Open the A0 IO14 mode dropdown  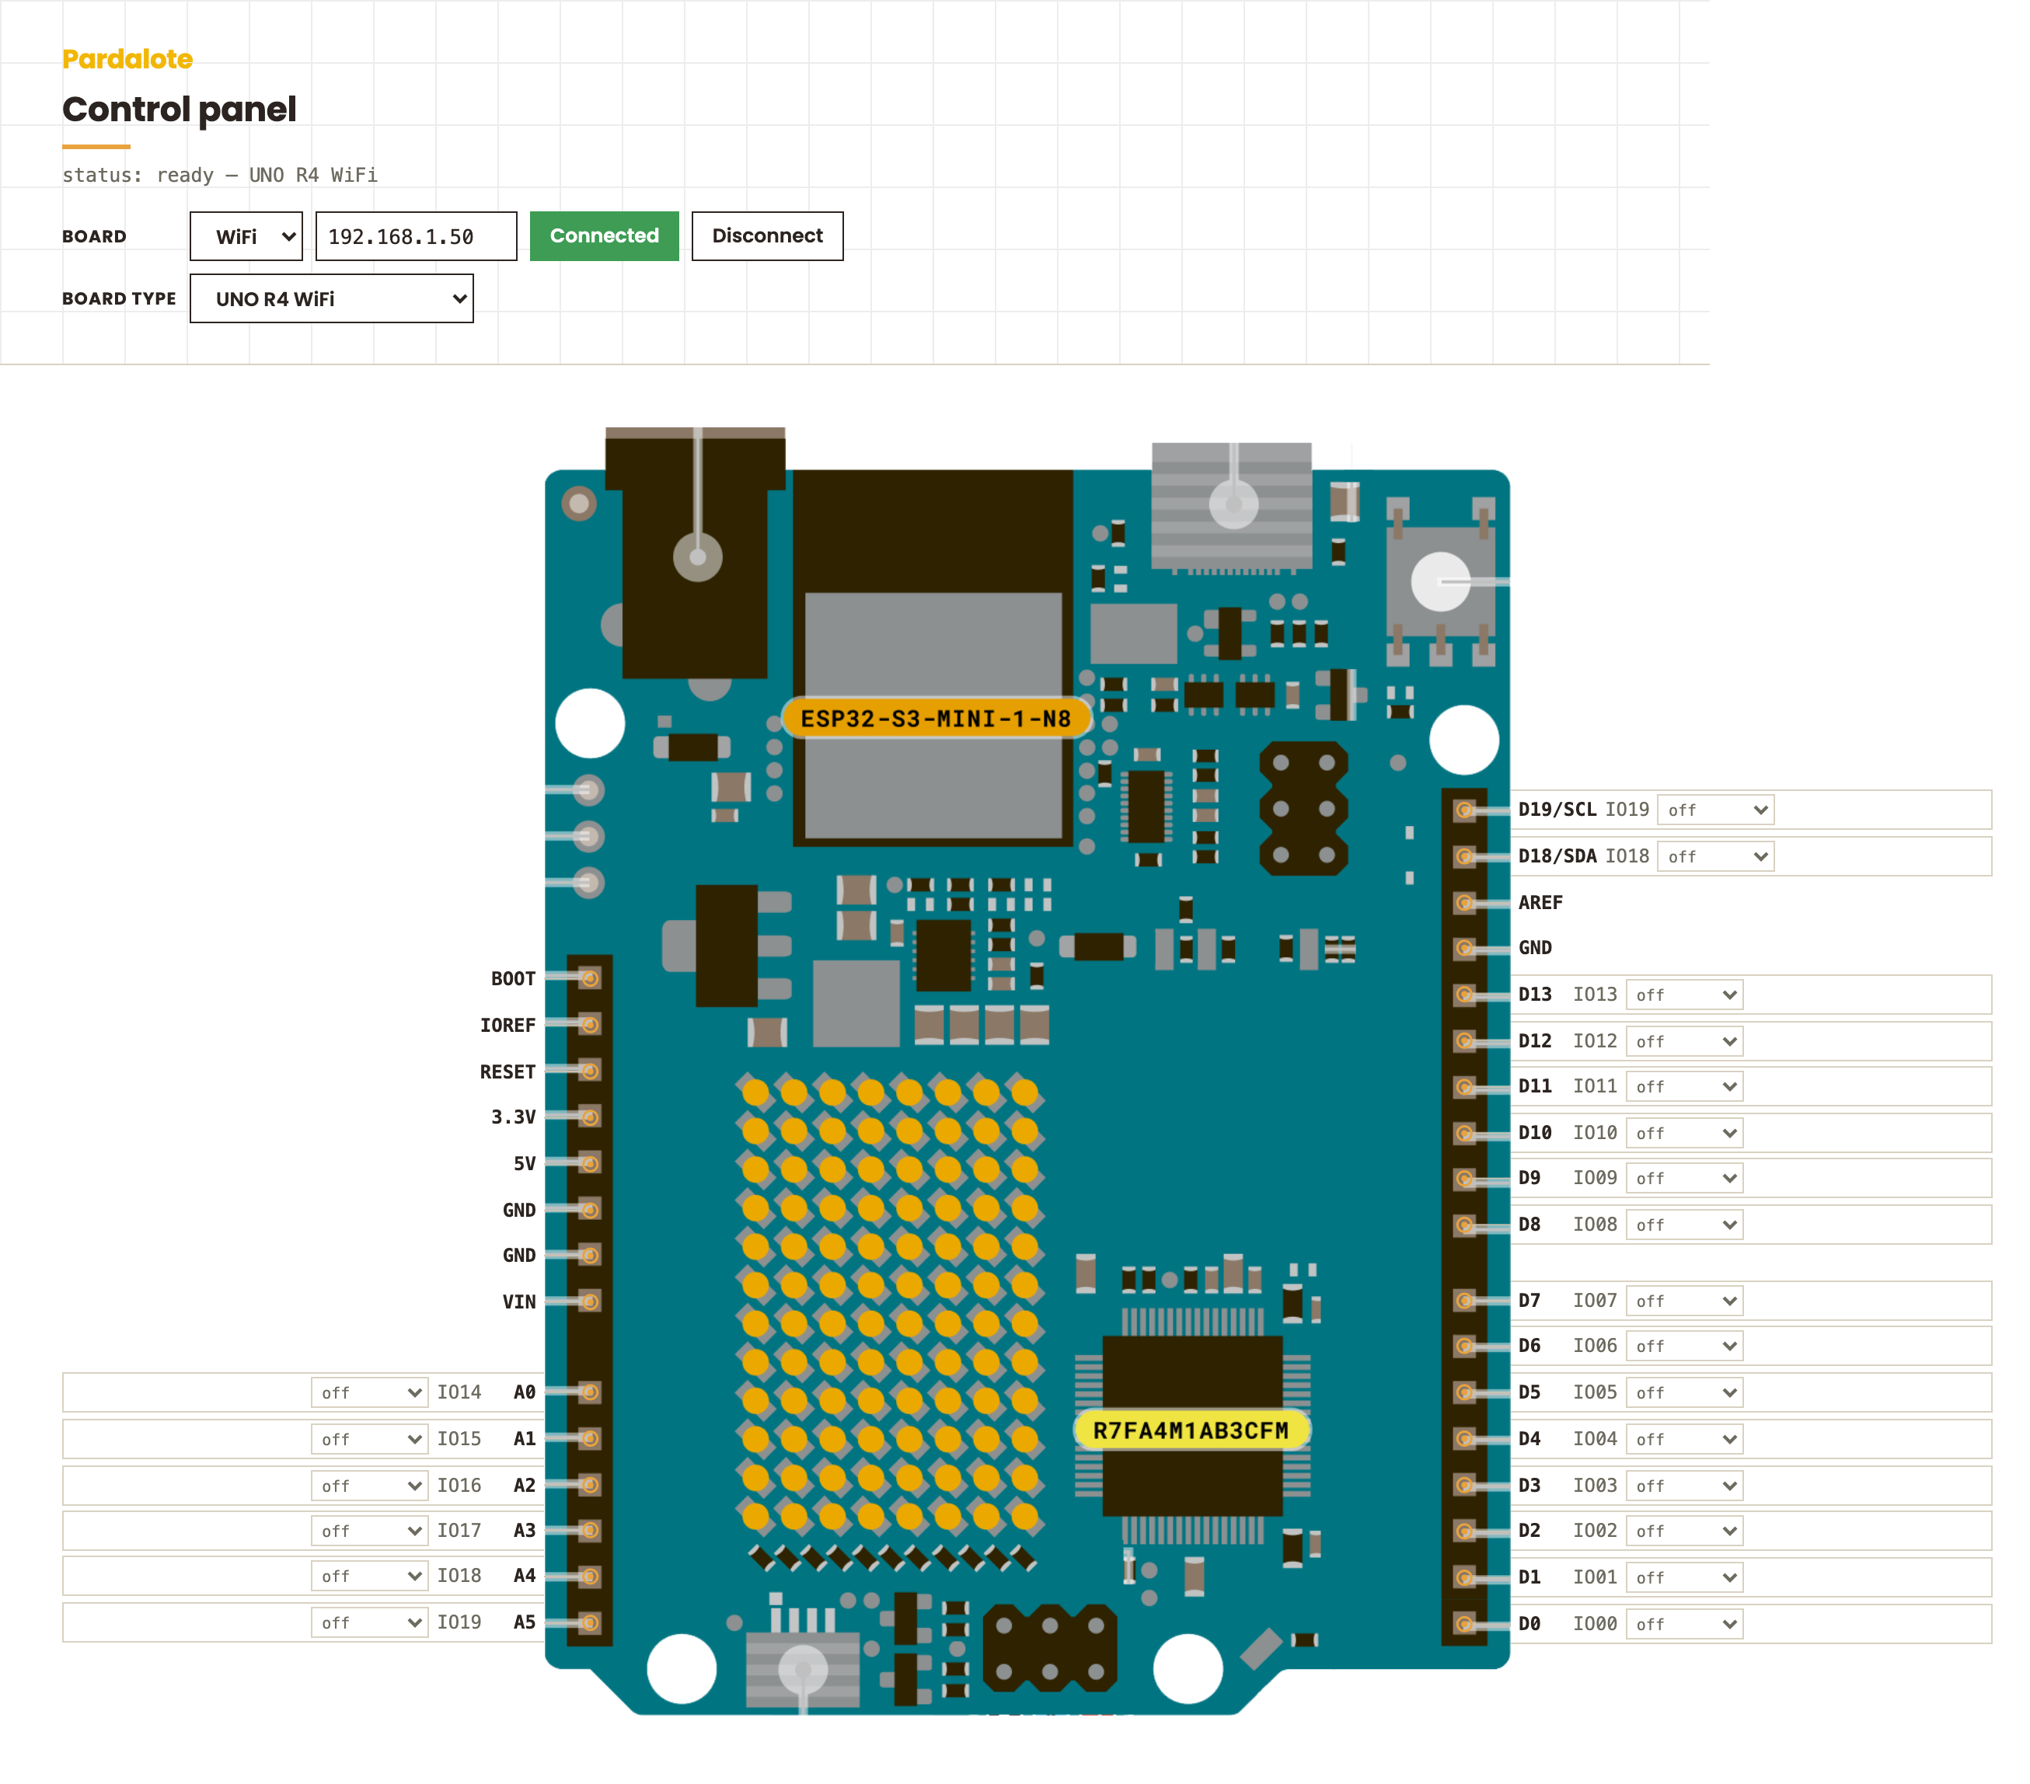tap(369, 1393)
